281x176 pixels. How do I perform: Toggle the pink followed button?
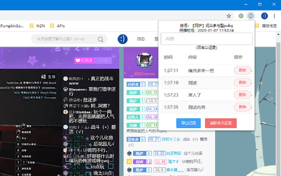coord(84,60)
